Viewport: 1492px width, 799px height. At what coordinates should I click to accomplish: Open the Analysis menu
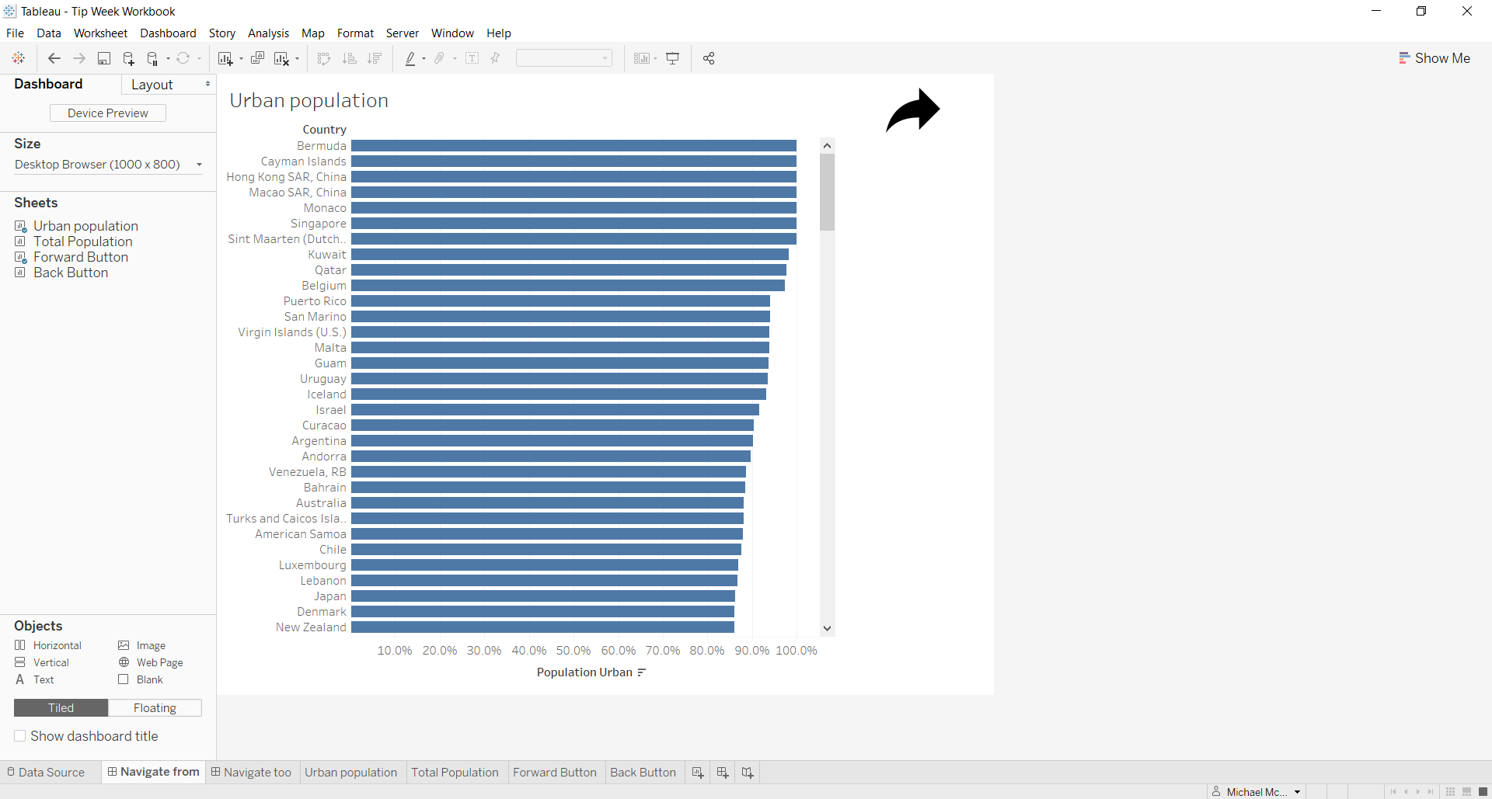(268, 33)
